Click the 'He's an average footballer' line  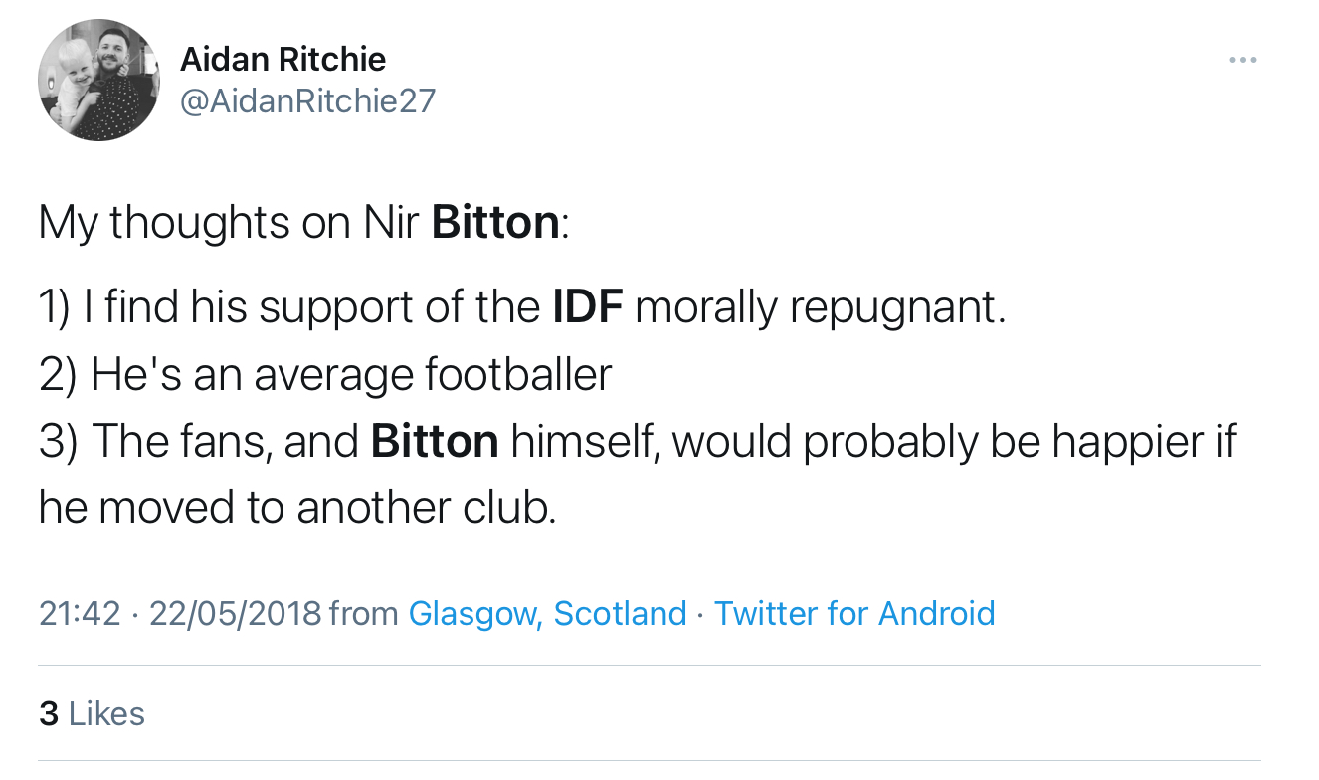coord(350,375)
